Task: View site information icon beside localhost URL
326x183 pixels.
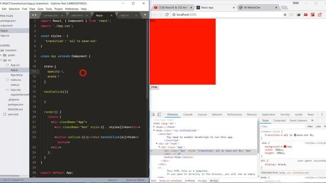Action: click(x=174, y=15)
